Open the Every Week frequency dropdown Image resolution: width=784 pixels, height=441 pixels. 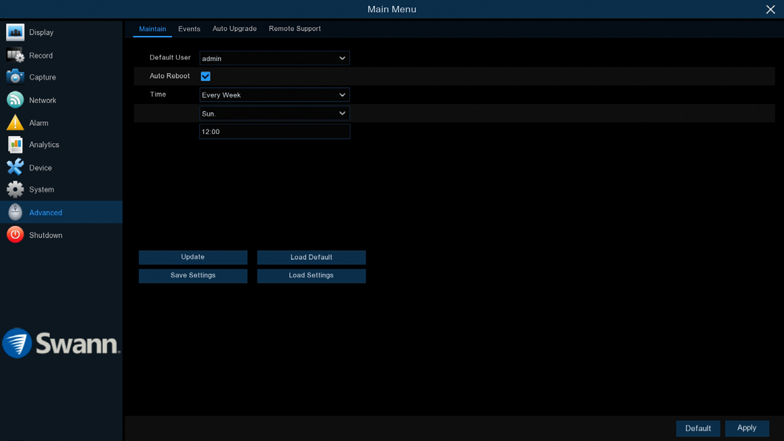(274, 95)
